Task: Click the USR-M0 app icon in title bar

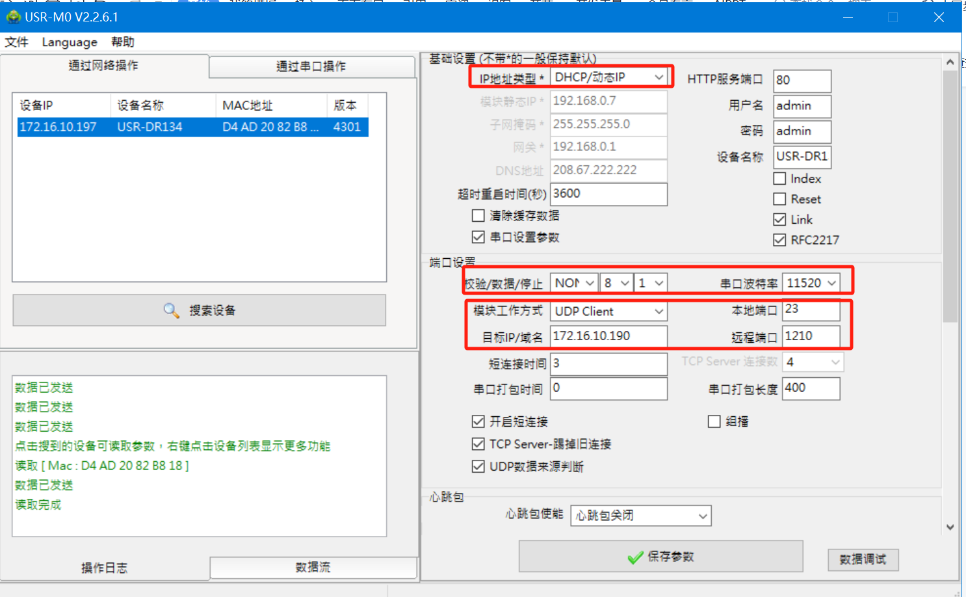Action: [x=13, y=17]
